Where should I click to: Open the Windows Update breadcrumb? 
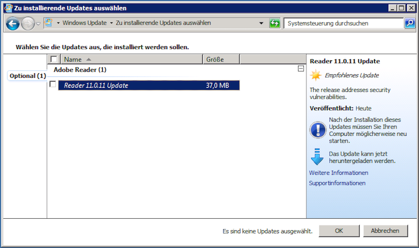[84, 23]
